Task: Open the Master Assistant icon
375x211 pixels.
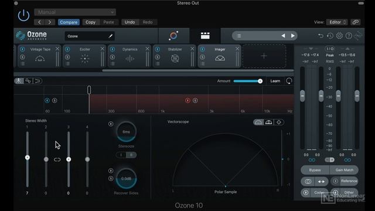Action: click(173, 36)
